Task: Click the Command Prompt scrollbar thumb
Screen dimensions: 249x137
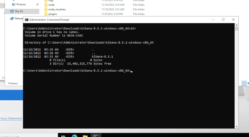Action: [237, 29]
